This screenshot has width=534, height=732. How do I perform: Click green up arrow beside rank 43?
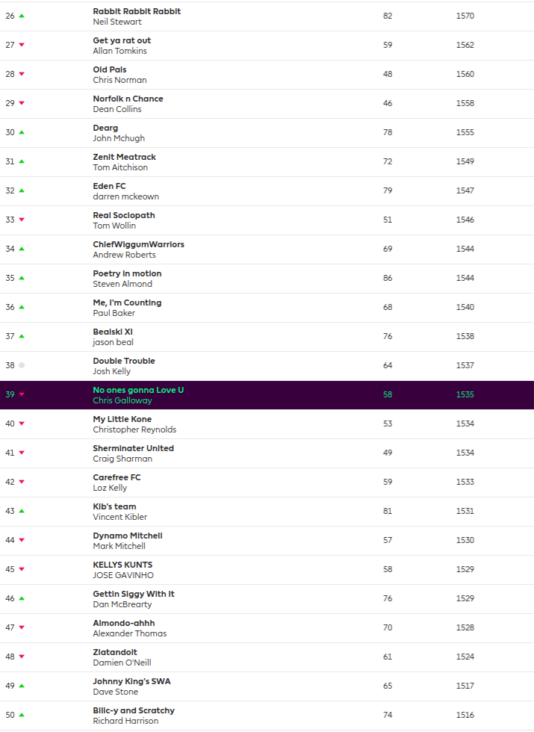22,511
